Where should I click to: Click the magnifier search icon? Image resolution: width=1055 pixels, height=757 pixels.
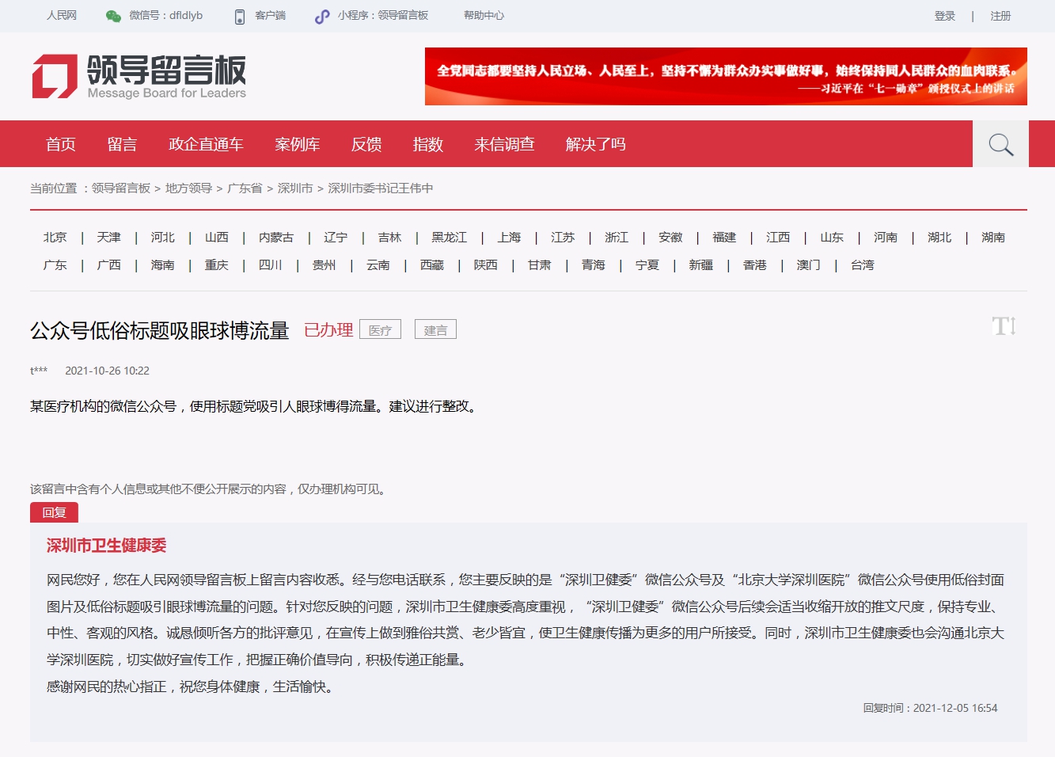1000,144
